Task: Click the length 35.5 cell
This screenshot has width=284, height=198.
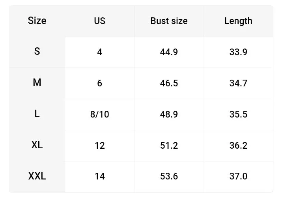Action: [x=238, y=114]
